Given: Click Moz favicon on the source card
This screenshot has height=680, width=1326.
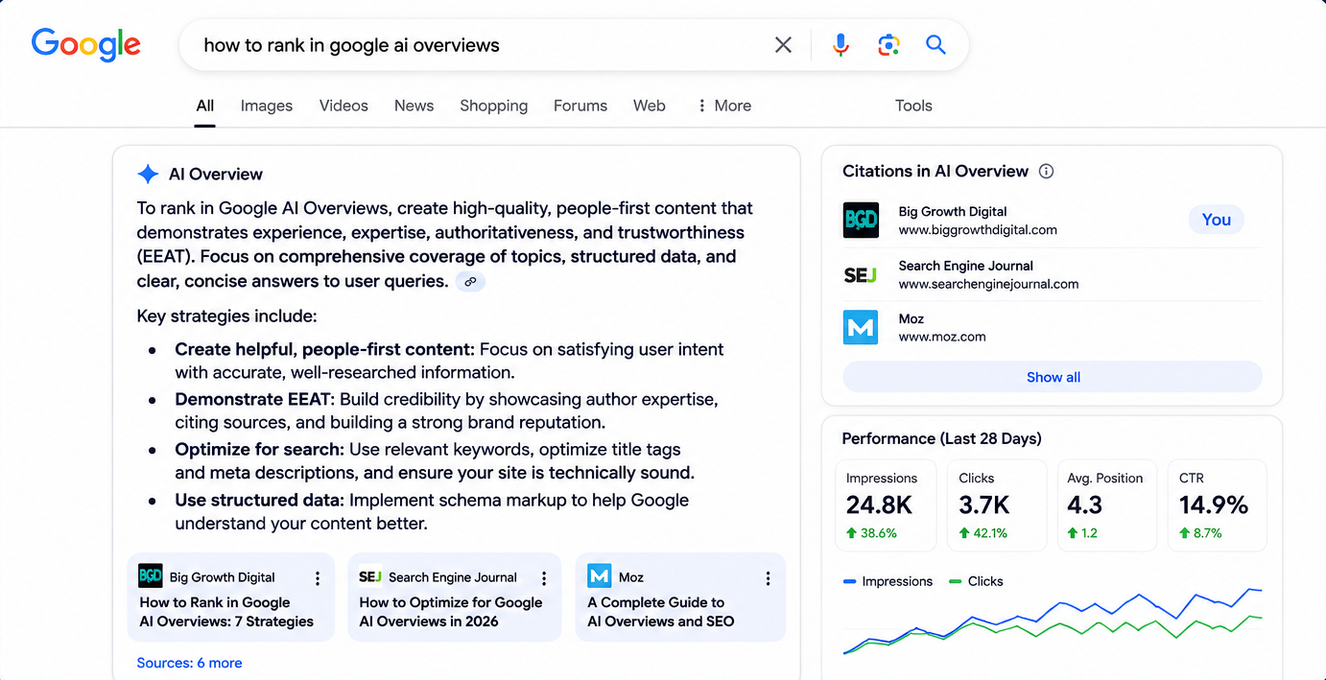Looking at the screenshot, I should point(600,575).
